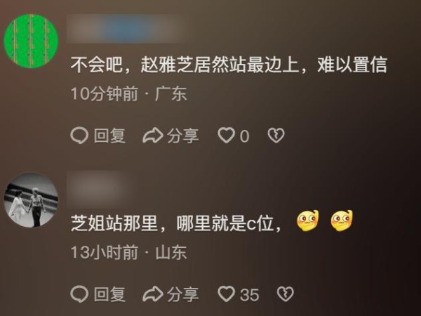Like the 芝姐 comment with heart icon
The height and width of the screenshot is (316, 421).
pos(226,294)
